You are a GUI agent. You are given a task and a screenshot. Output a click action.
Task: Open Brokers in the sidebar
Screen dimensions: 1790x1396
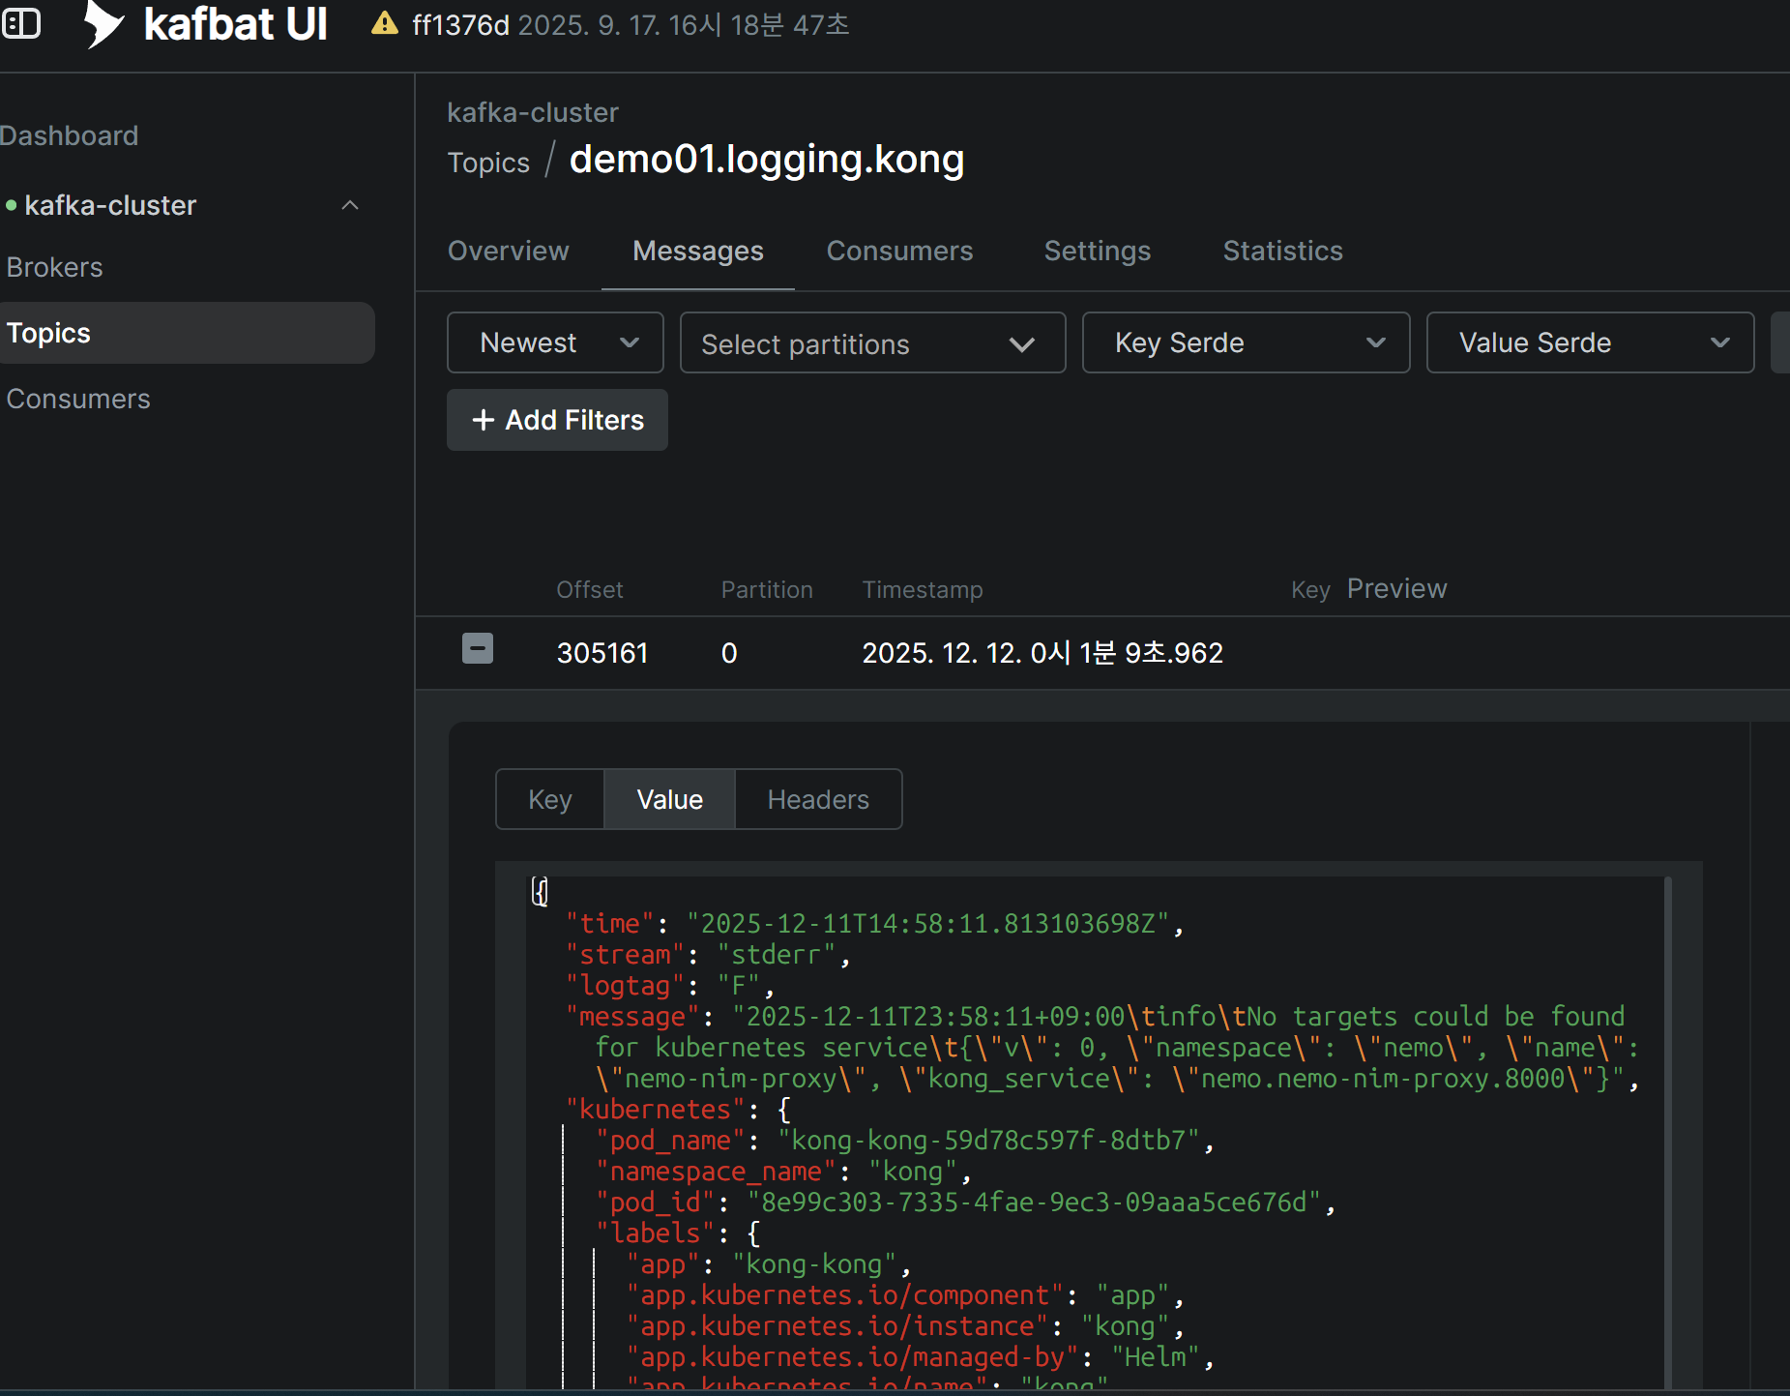(55, 267)
